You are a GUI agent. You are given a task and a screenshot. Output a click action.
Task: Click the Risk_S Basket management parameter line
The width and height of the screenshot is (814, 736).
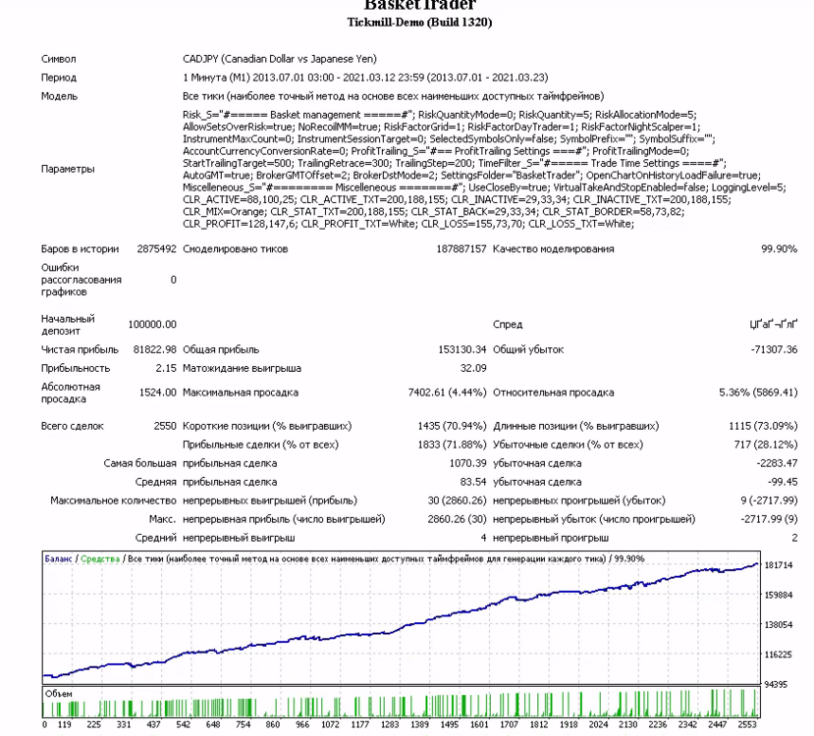(440, 115)
